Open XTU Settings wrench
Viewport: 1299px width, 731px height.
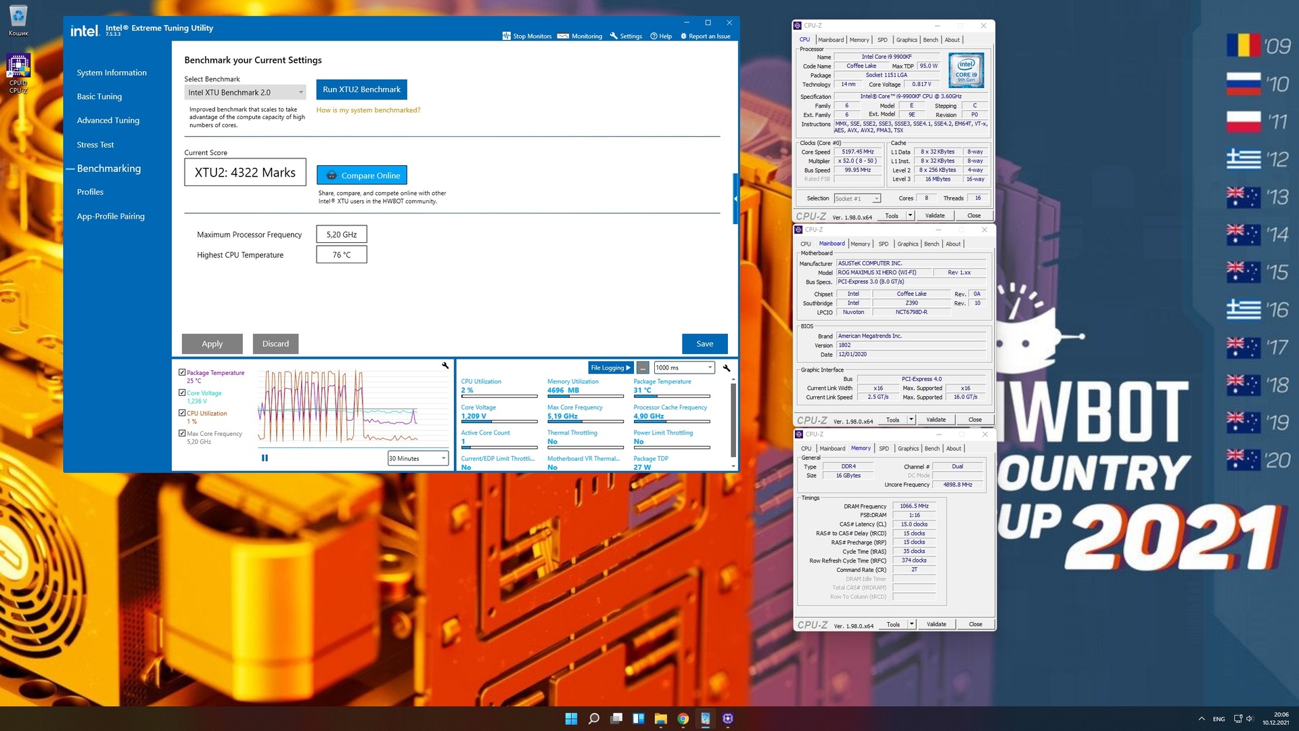[x=626, y=37]
